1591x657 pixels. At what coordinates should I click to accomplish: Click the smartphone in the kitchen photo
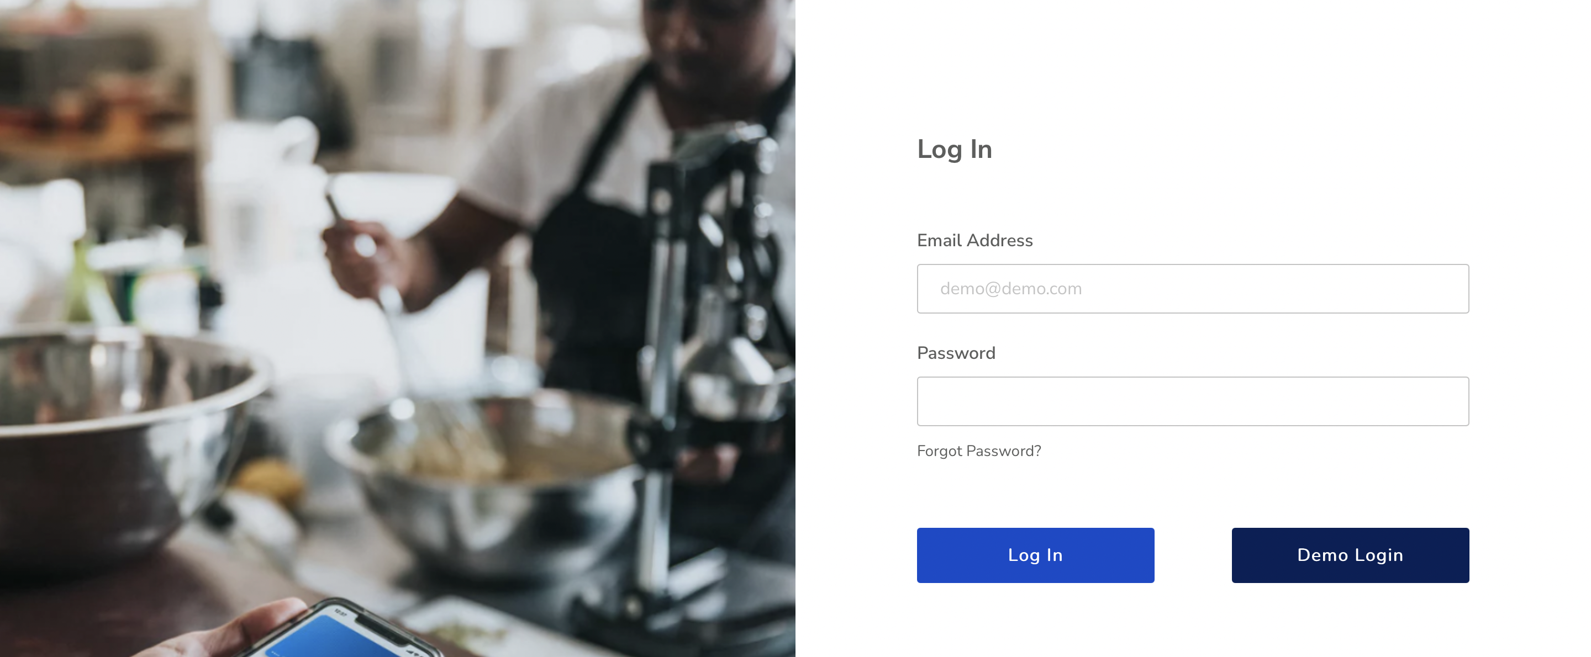(346, 630)
